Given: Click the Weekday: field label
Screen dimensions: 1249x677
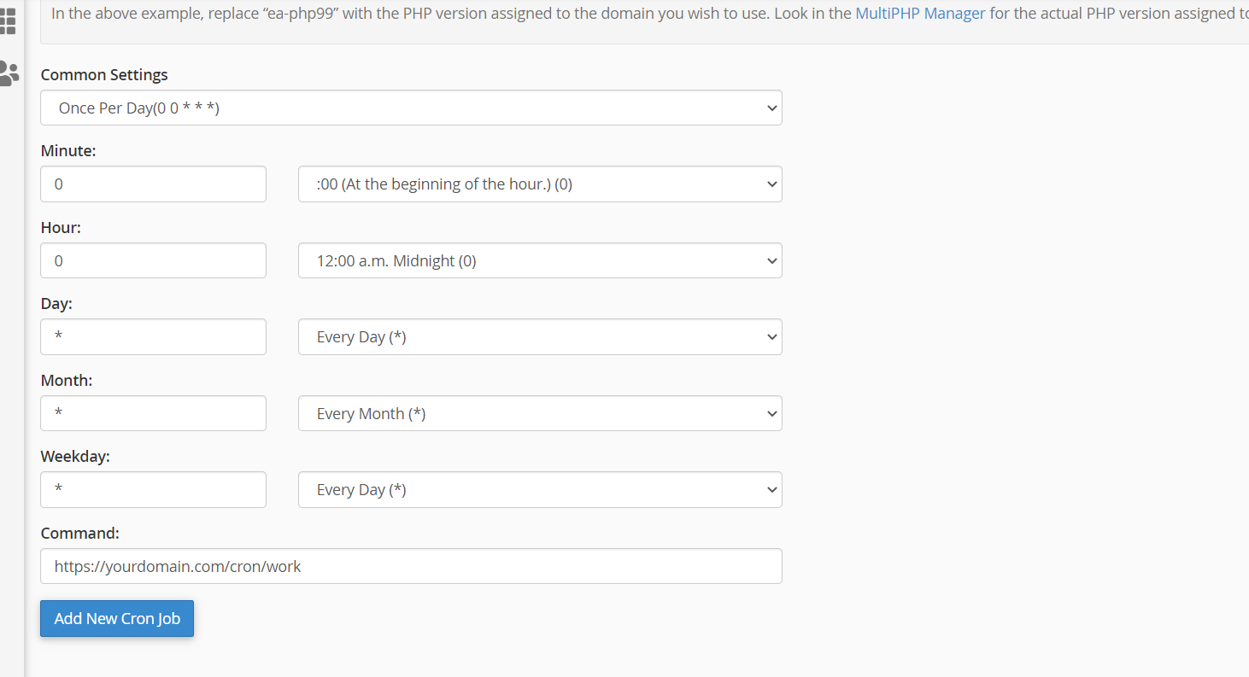Looking at the screenshot, I should click(75, 457).
